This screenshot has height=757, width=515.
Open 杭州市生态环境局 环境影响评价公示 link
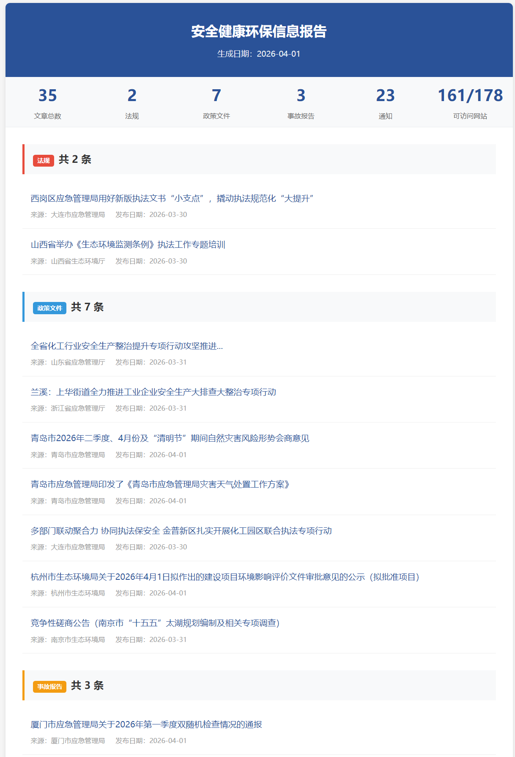click(x=225, y=577)
